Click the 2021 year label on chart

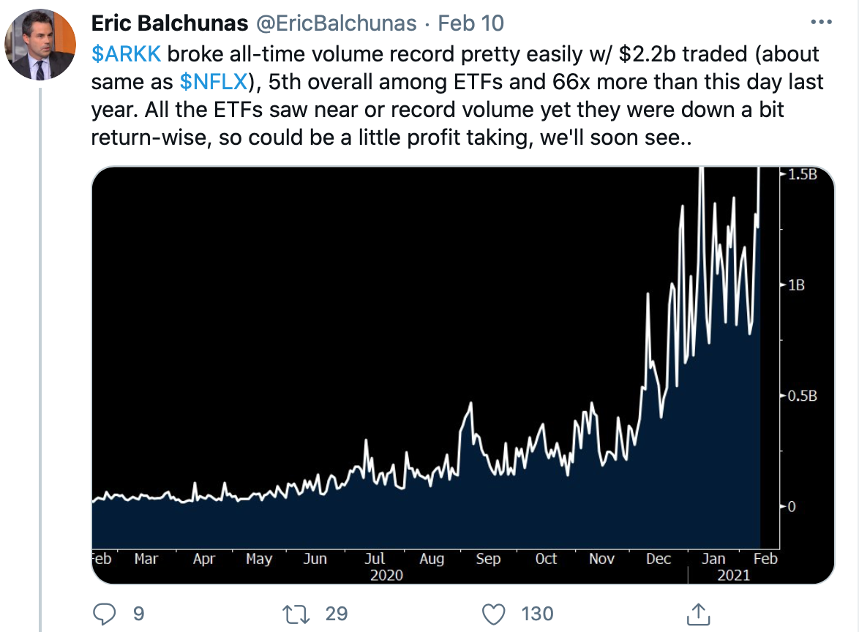click(734, 576)
